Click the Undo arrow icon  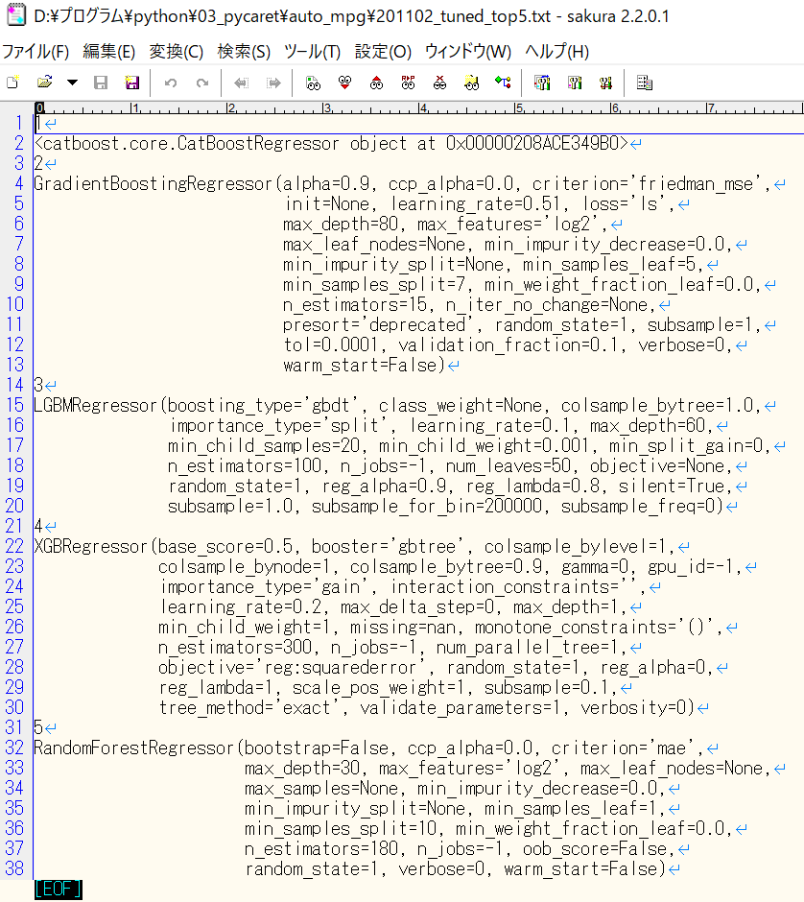(x=170, y=83)
